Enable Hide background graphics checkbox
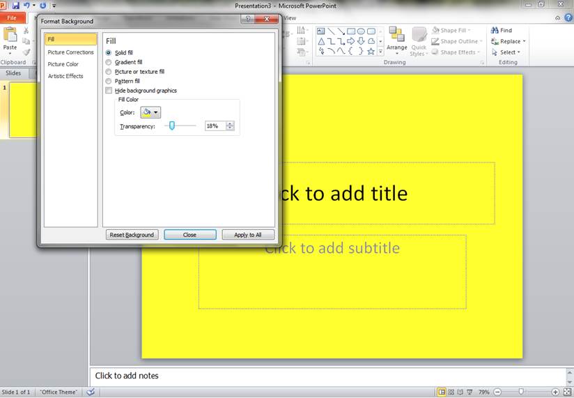This screenshot has height=398, width=574. [108, 91]
